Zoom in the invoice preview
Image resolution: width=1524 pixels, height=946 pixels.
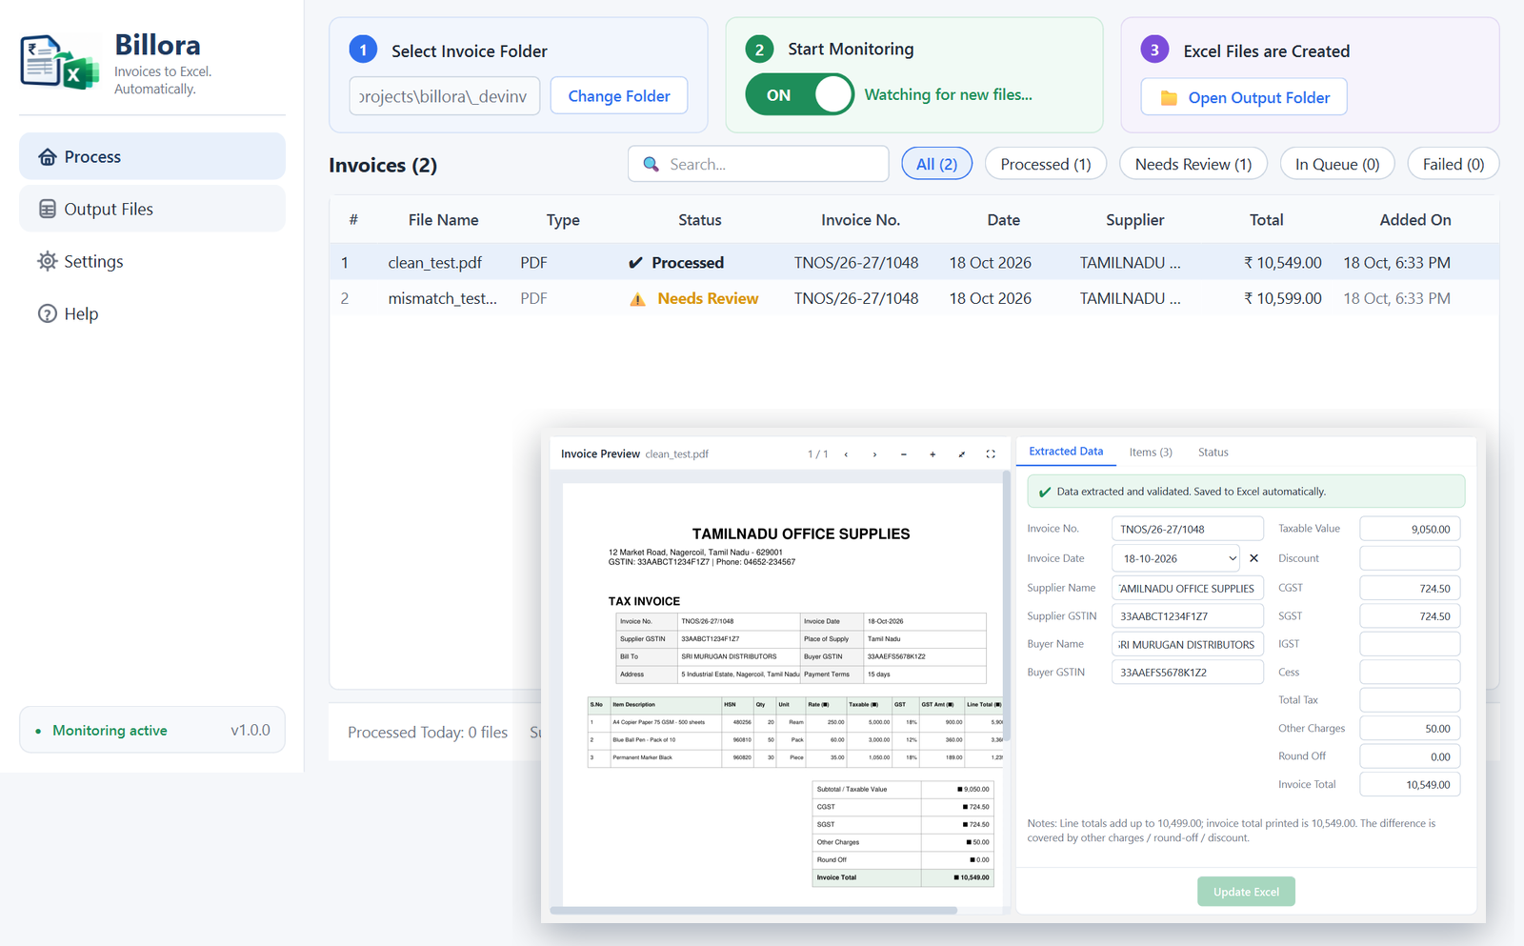coord(932,454)
